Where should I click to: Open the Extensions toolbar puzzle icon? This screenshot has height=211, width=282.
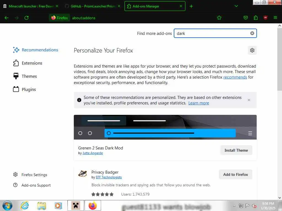tap(256, 18)
